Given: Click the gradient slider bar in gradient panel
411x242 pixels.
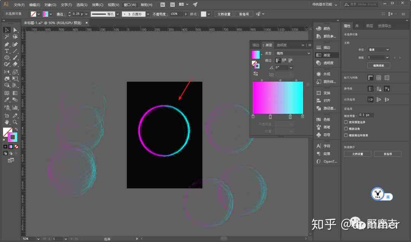Looking at the screenshot, I should tap(278, 98).
